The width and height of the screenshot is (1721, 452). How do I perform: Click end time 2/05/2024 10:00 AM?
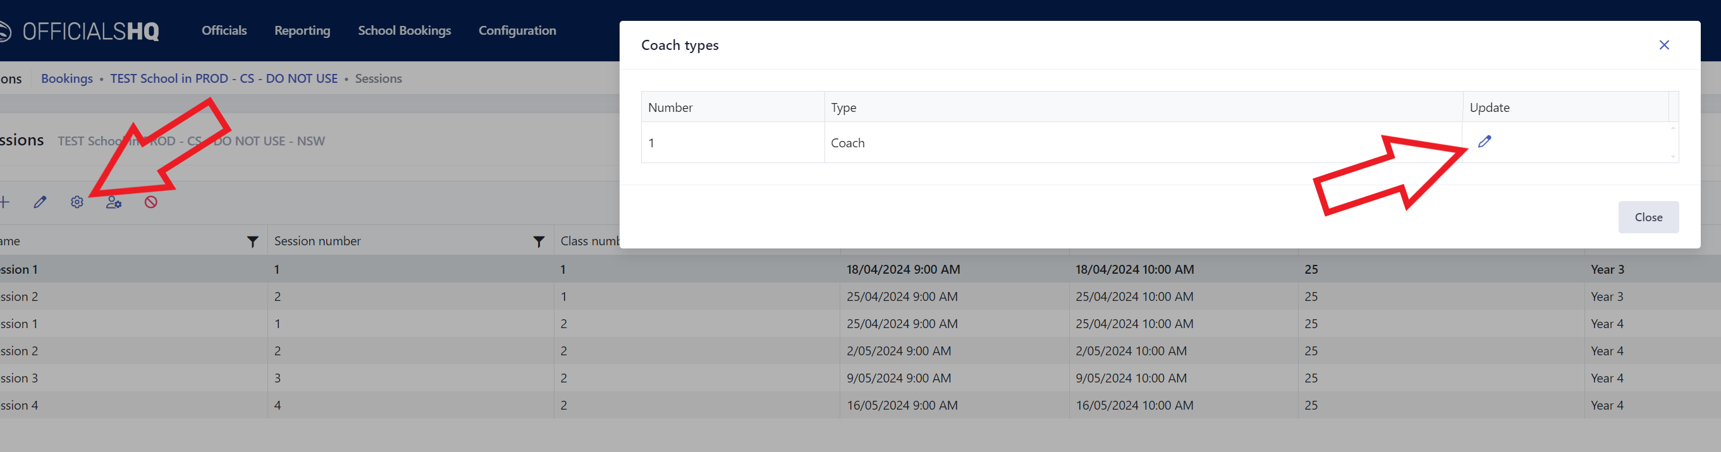point(1131,351)
